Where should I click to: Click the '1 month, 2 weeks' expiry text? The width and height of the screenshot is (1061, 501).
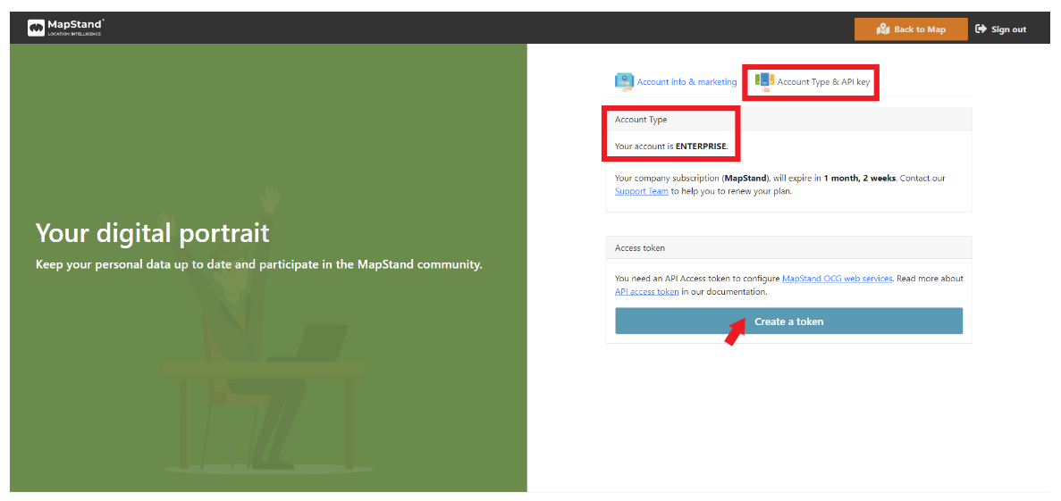(x=860, y=179)
